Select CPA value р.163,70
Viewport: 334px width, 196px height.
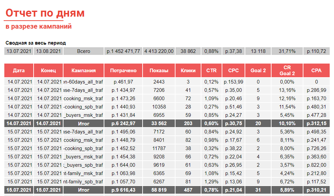coord(316,98)
